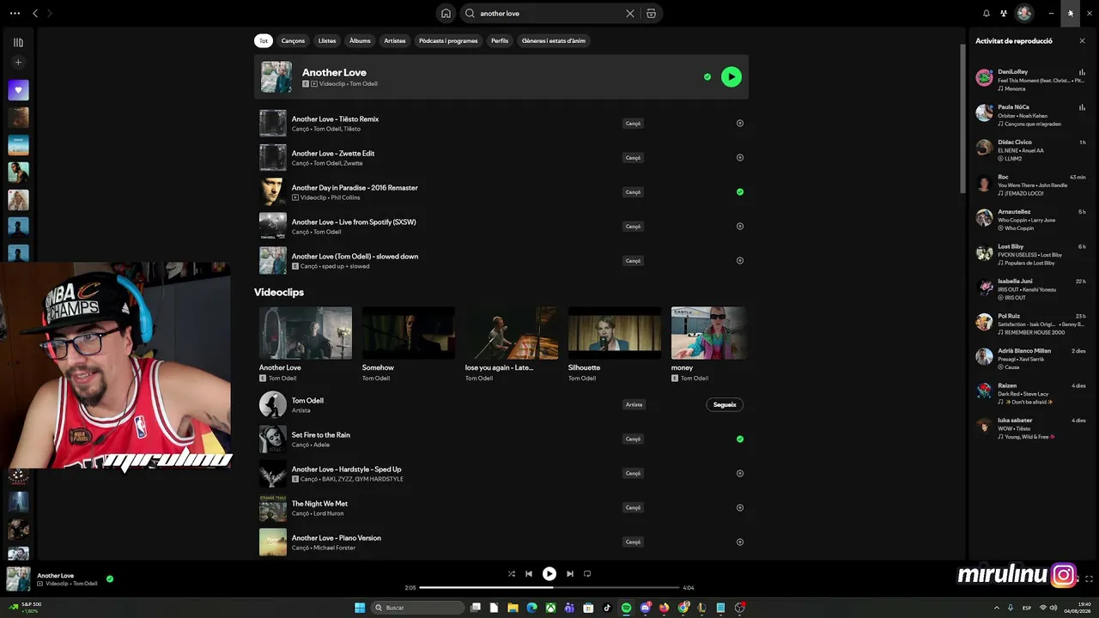Image resolution: width=1099 pixels, height=618 pixels.
Task: Go back with the left arrow
Action: 35,14
